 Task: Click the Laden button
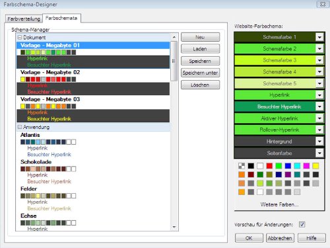tap(200, 49)
